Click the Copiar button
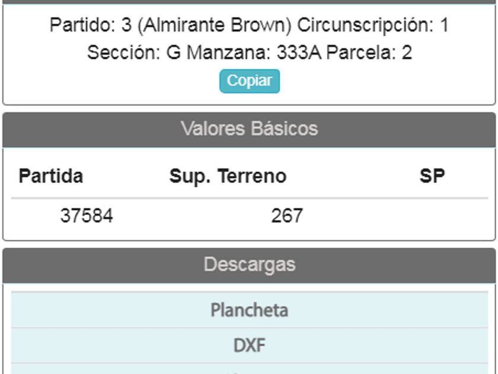 (x=250, y=81)
